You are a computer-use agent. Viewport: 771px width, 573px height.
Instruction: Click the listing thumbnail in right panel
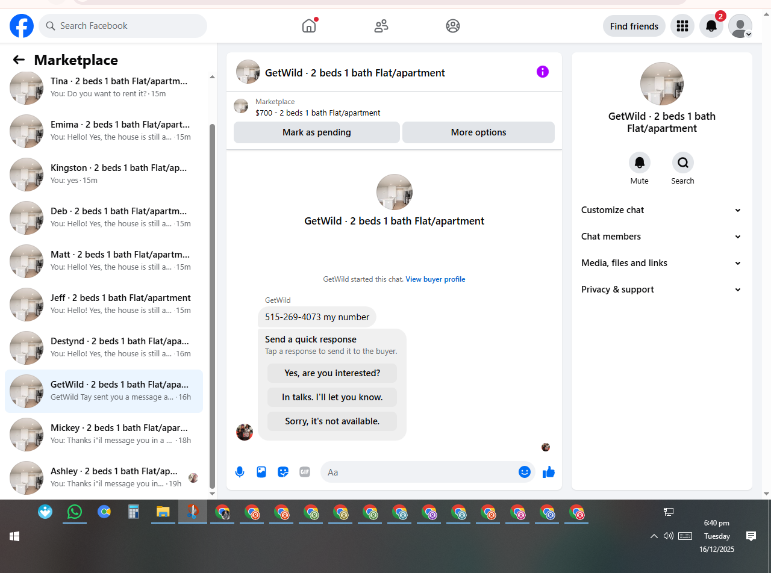click(662, 84)
